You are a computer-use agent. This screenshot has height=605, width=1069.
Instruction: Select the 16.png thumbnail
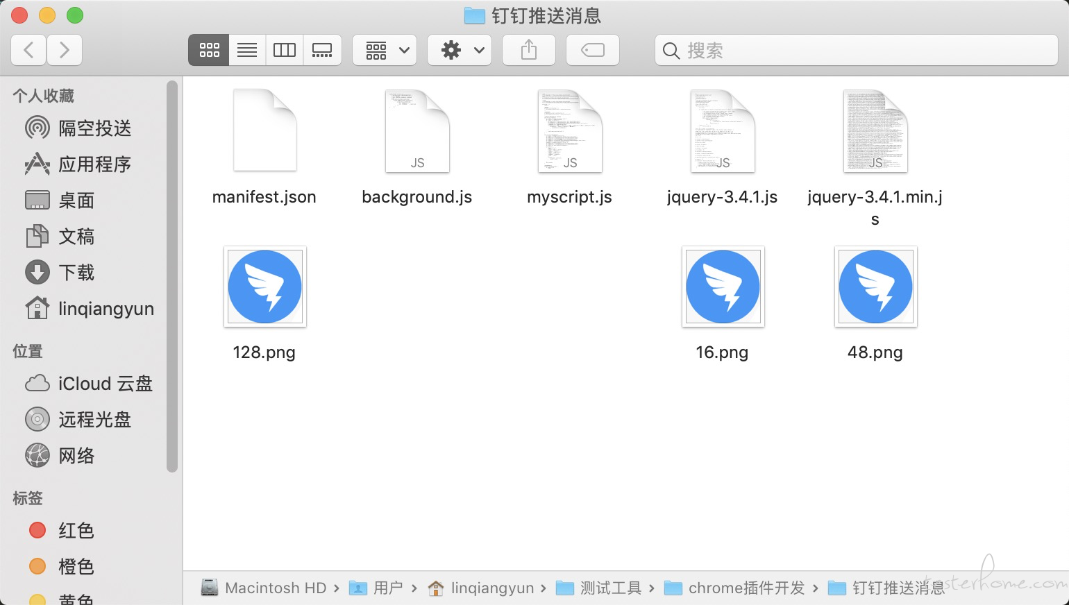(x=723, y=287)
